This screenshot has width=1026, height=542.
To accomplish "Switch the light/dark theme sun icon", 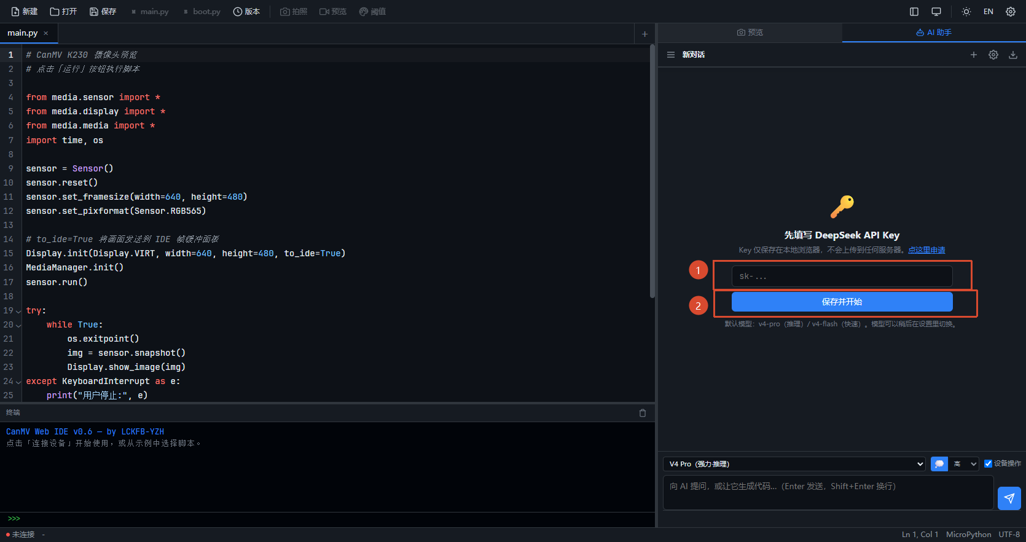I will pyautogui.click(x=966, y=12).
